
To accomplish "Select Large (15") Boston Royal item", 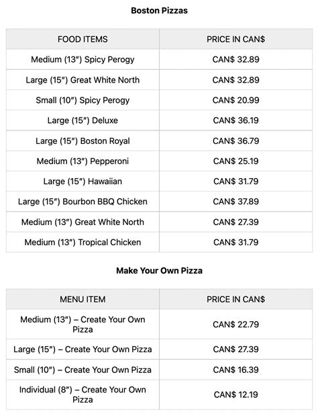I will [x=83, y=141].
